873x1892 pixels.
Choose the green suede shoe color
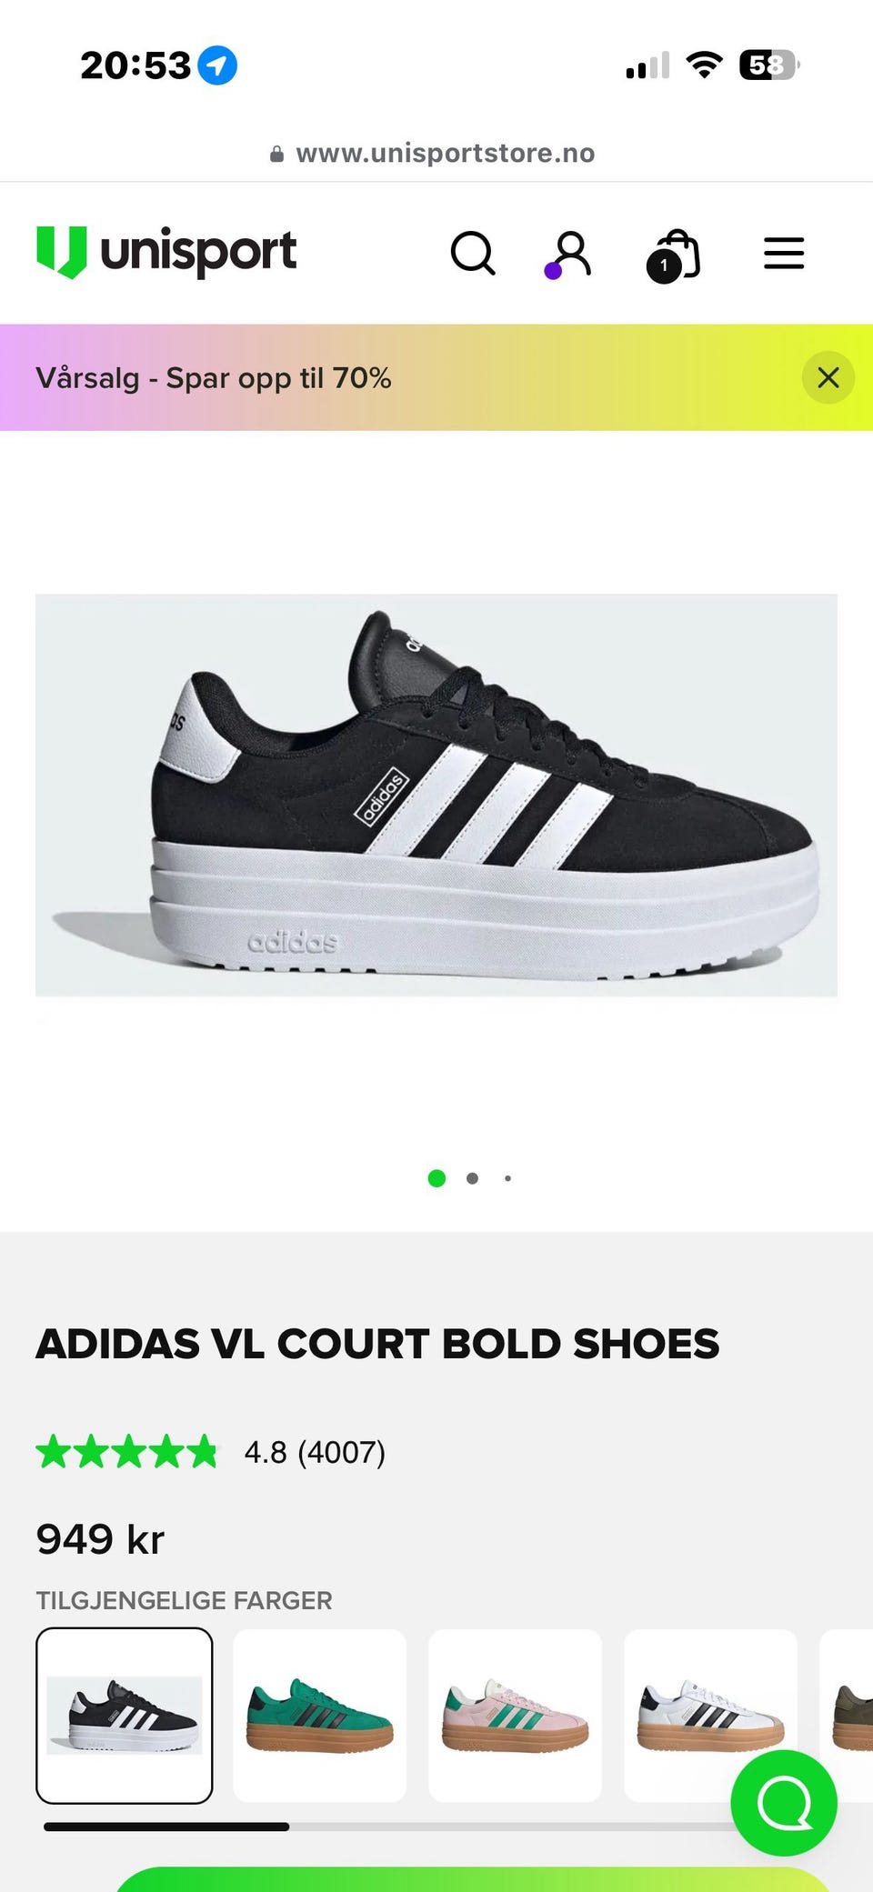(319, 1716)
